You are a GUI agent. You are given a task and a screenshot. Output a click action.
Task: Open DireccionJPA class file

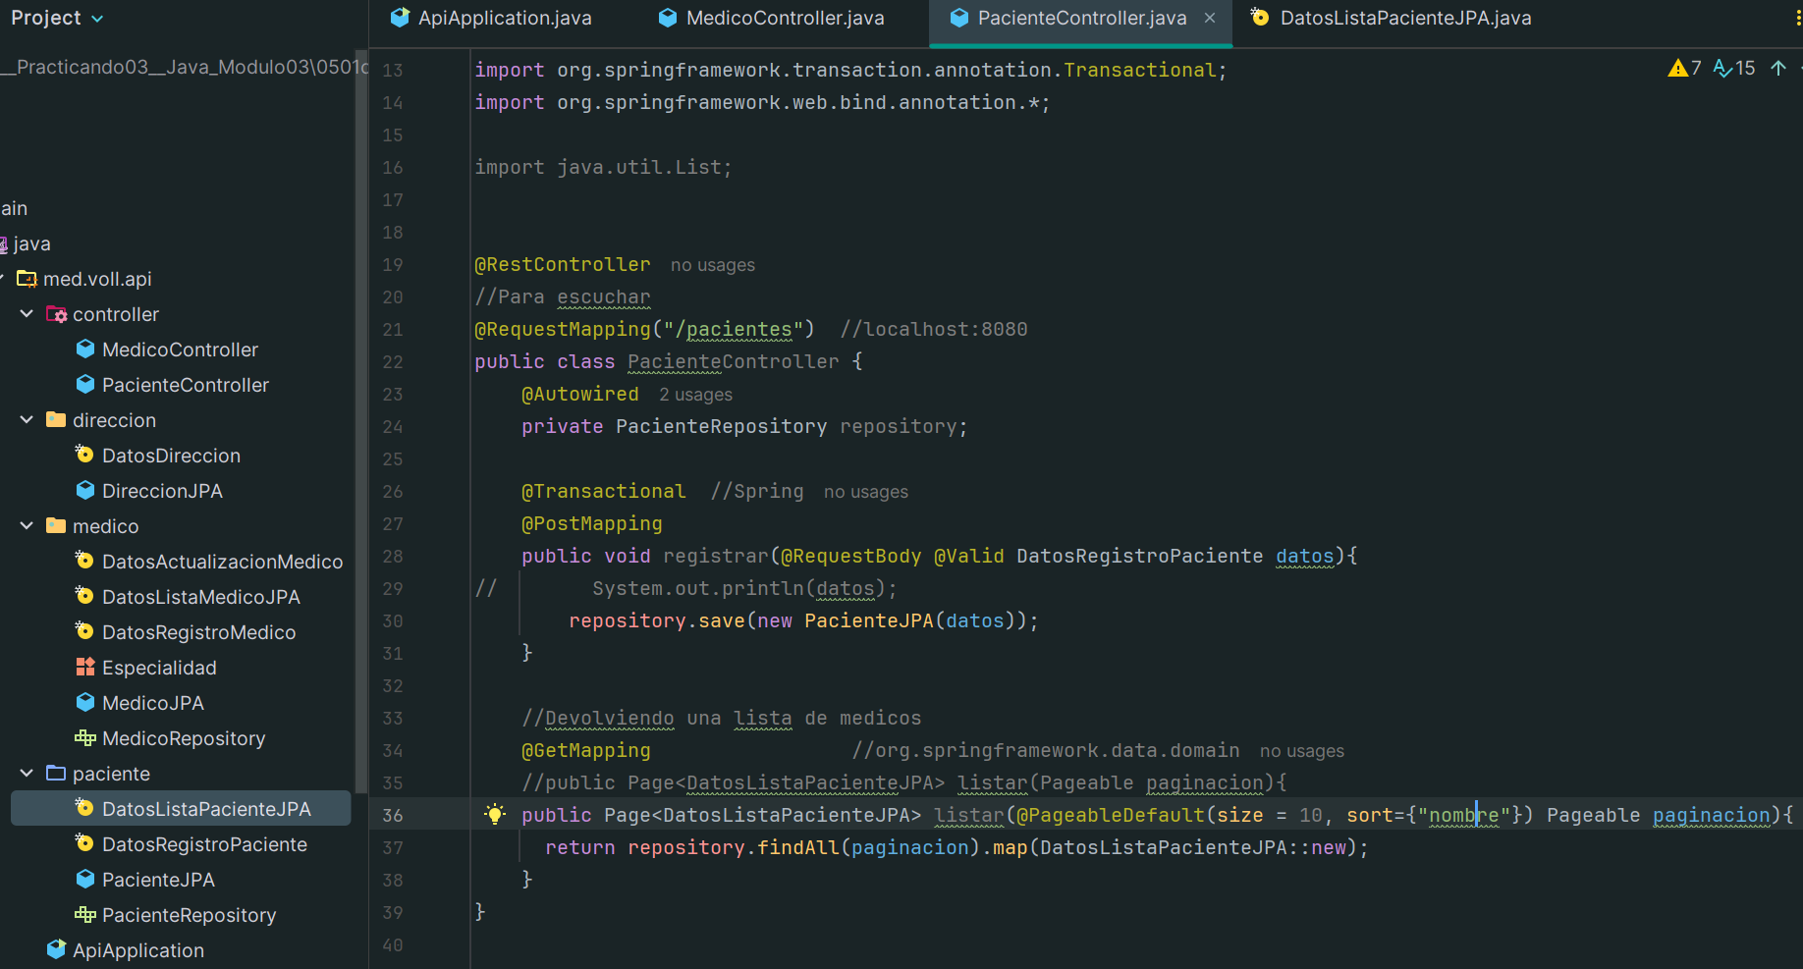[x=162, y=491]
